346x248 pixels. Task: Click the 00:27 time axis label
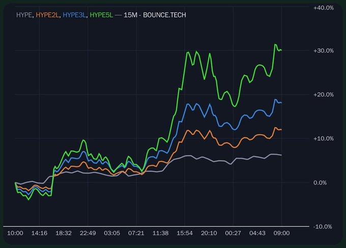coord(233,233)
